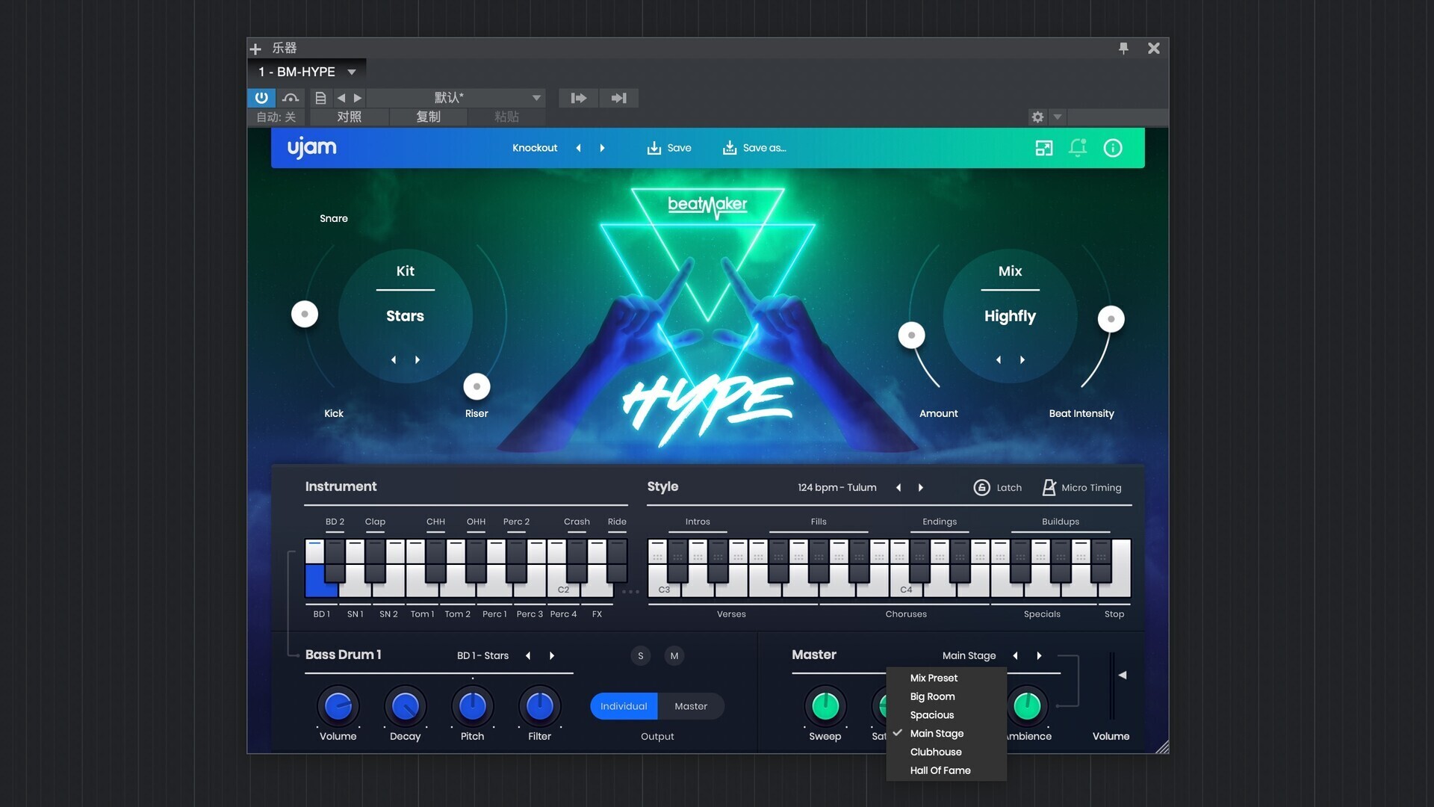This screenshot has width=1434, height=807.
Task: Click the Ambience knob
Action: (x=1027, y=705)
